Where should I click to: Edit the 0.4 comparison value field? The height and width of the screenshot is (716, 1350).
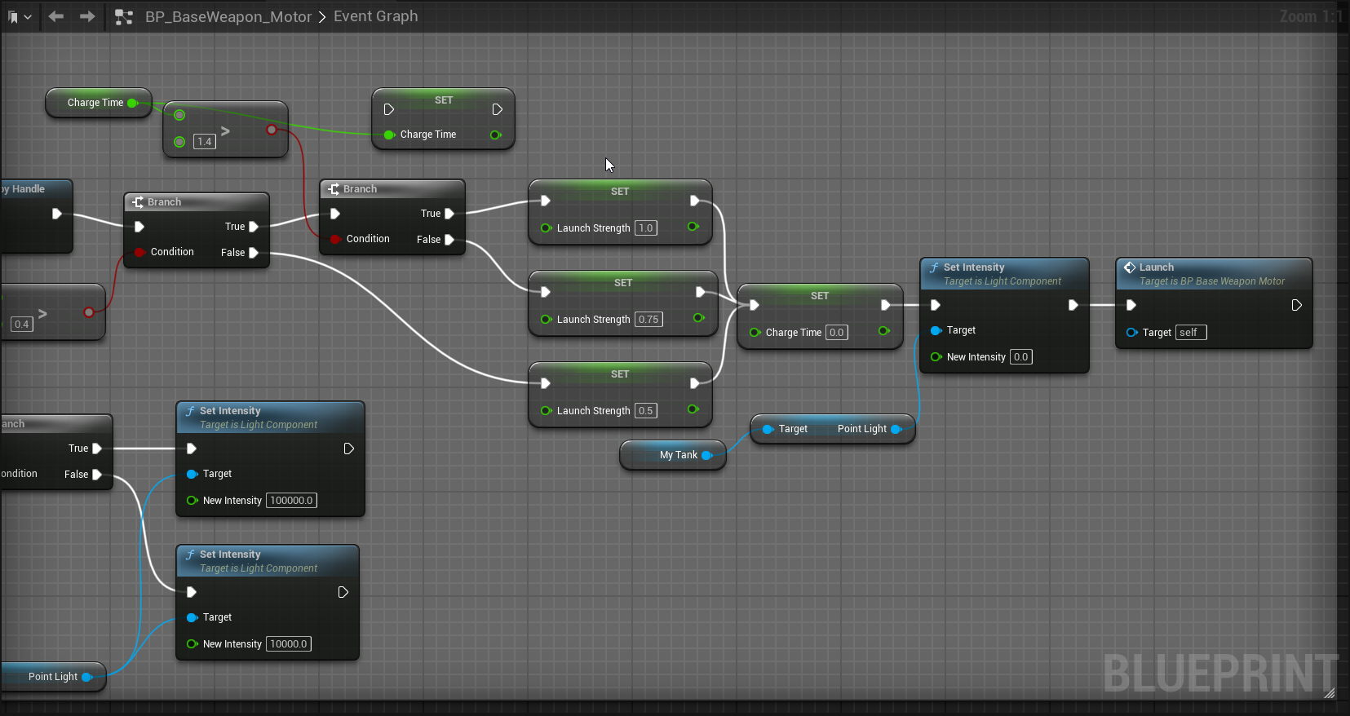click(x=22, y=325)
